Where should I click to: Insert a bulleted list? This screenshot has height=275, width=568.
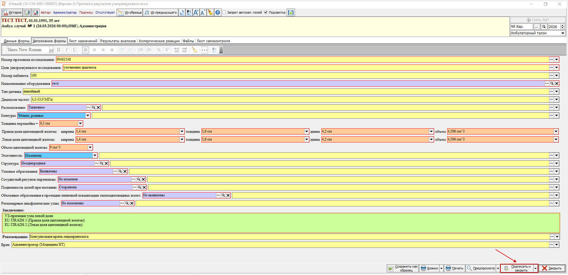123,50
